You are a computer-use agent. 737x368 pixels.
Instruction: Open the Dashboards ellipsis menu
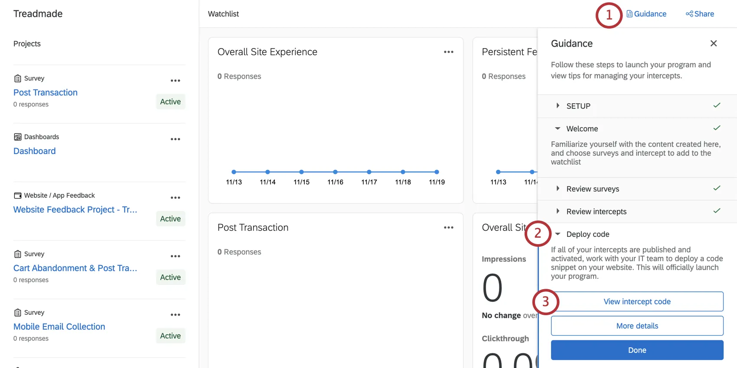point(176,139)
